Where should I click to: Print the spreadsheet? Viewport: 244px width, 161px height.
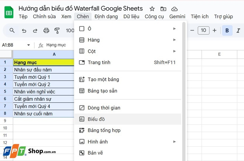click(x=46, y=30)
